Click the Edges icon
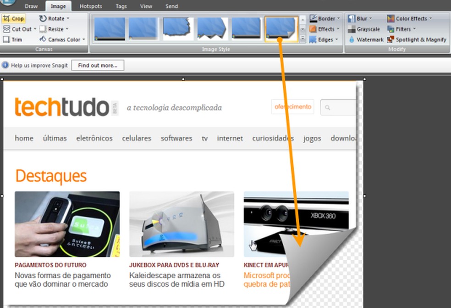The image size is (451, 308). tap(313, 39)
